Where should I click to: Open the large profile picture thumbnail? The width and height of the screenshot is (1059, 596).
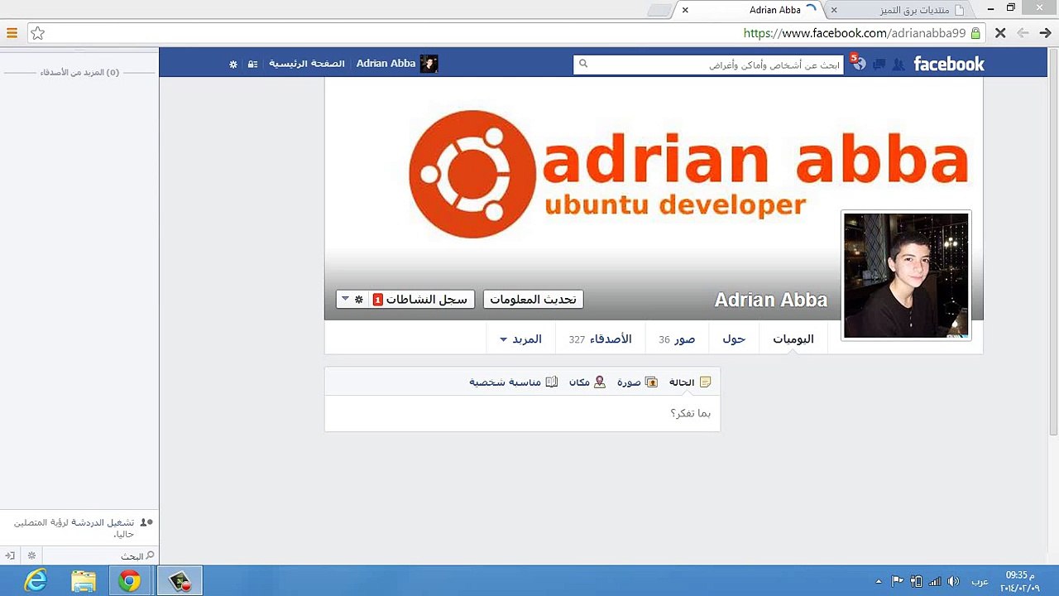[x=906, y=276]
